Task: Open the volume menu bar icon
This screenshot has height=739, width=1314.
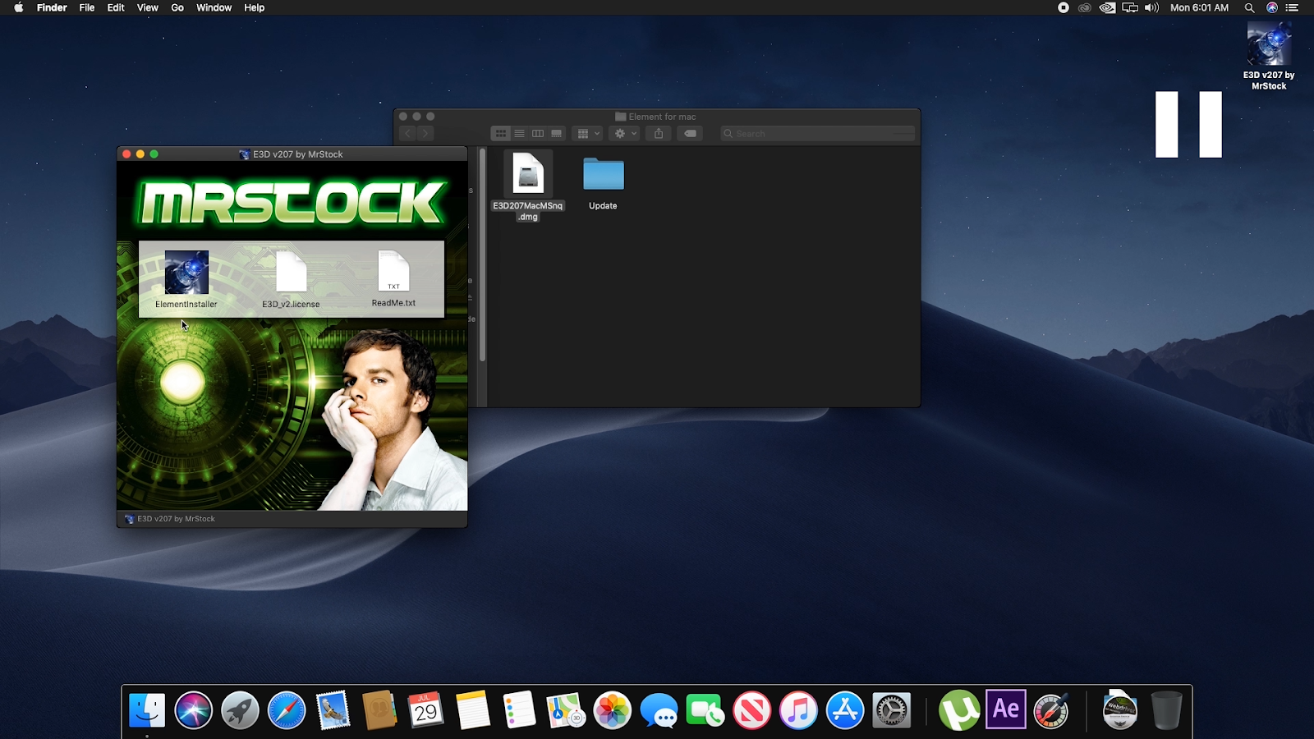Action: coord(1152,7)
